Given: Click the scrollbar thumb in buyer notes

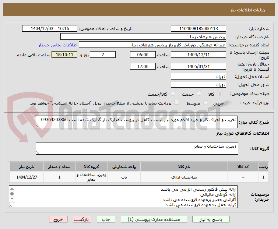Looking at the screenshot, I should (12, 194).
